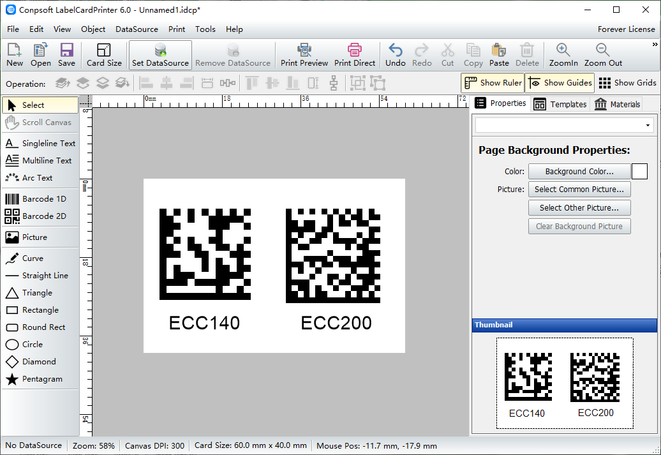The image size is (661, 455).
Task: Open the Object menu
Action: click(93, 29)
